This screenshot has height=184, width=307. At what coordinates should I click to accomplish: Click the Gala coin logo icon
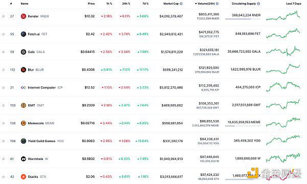[24, 52]
